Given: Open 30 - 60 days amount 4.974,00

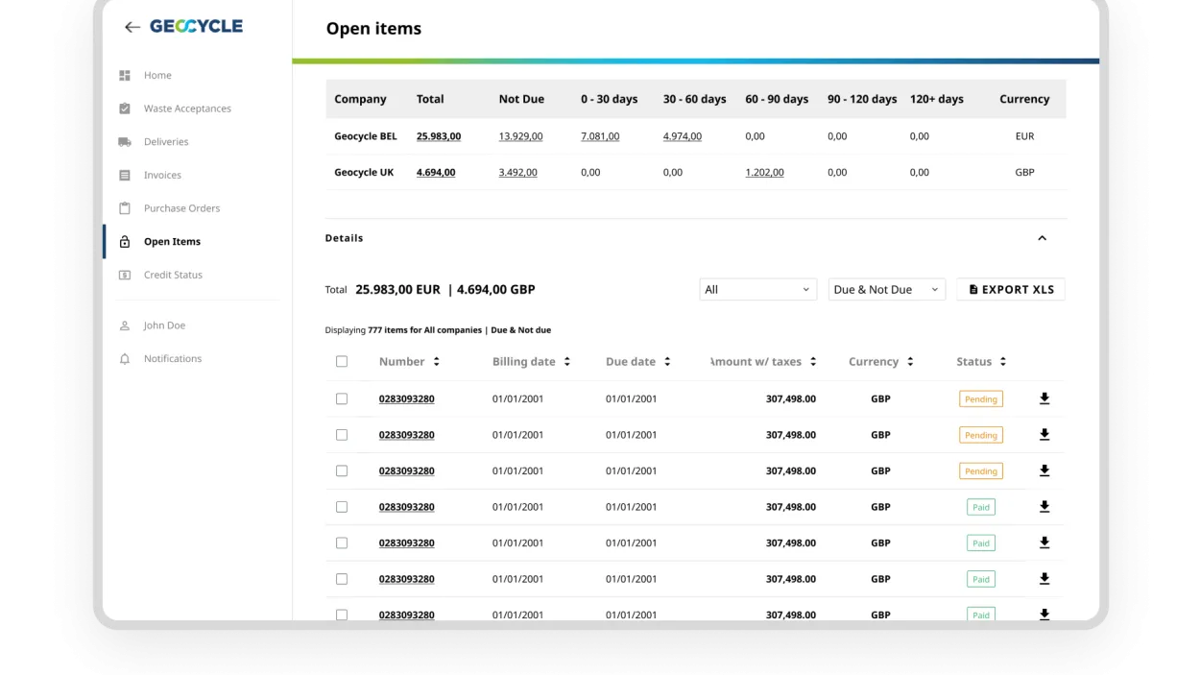Looking at the screenshot, I should tap(683, 136).
